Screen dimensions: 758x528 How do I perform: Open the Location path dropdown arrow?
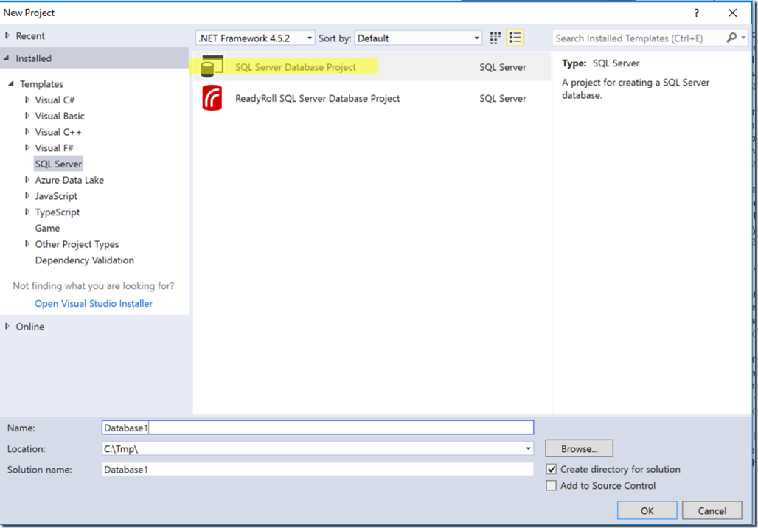(x=528, y=448)
